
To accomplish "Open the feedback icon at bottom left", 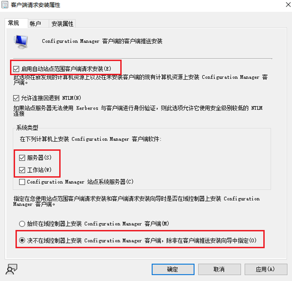I will pyautogui.click(x=11, y=269).
